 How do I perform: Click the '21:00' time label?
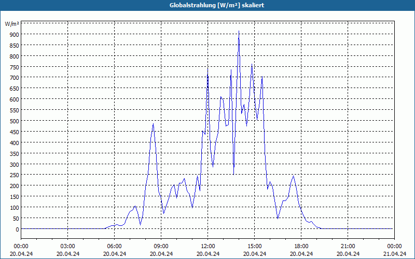point(348,247)
